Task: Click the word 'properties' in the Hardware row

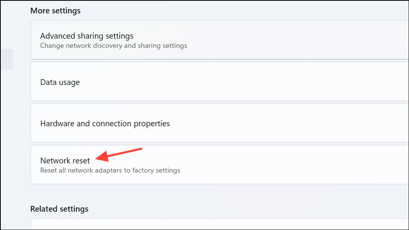Action: (x=152, y=124)
